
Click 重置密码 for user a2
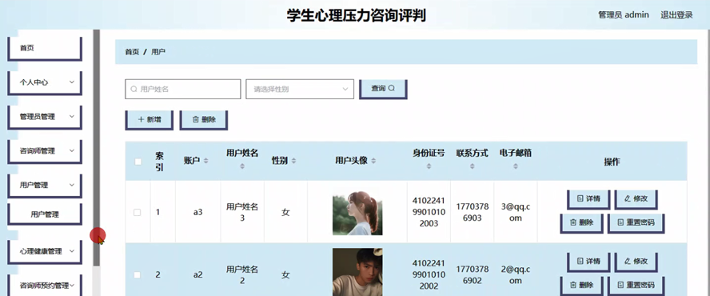coord(636,286)
